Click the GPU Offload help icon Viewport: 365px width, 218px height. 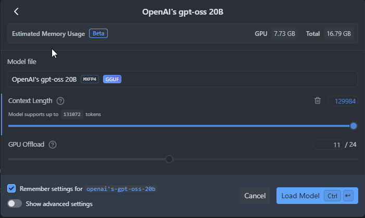[53, 145]
